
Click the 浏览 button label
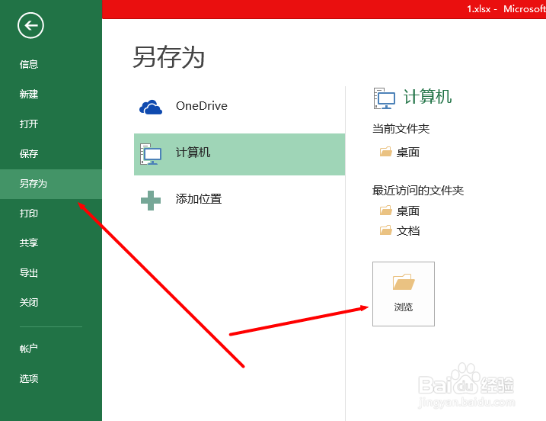click(404, 307)
